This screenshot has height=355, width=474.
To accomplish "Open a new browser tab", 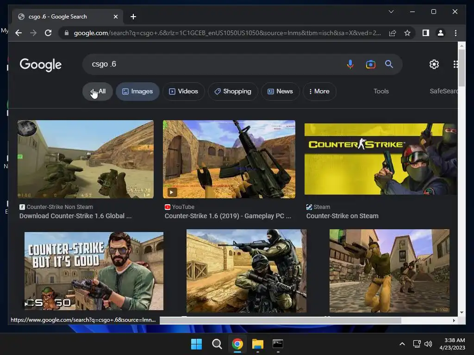I will tap(133, 17).
